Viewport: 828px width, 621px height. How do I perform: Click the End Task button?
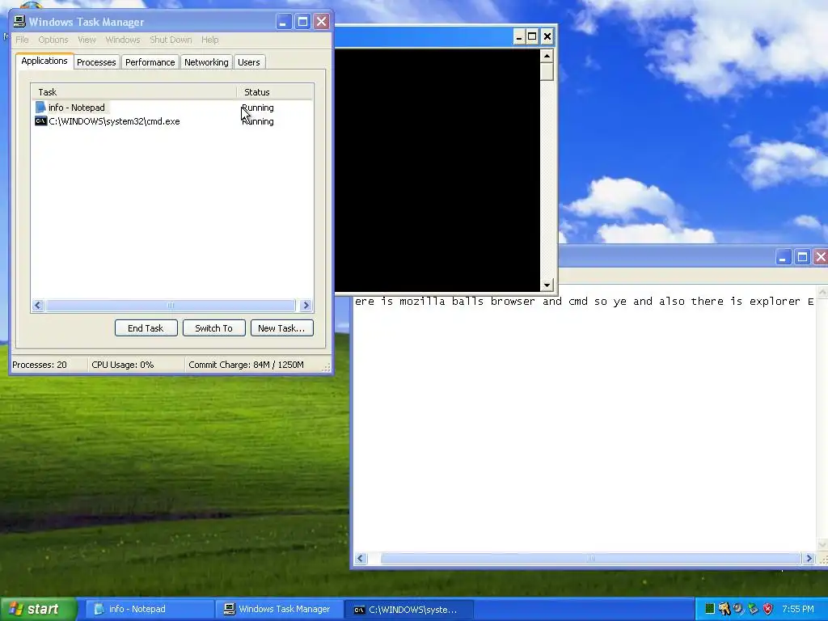[x=146, y=328]
